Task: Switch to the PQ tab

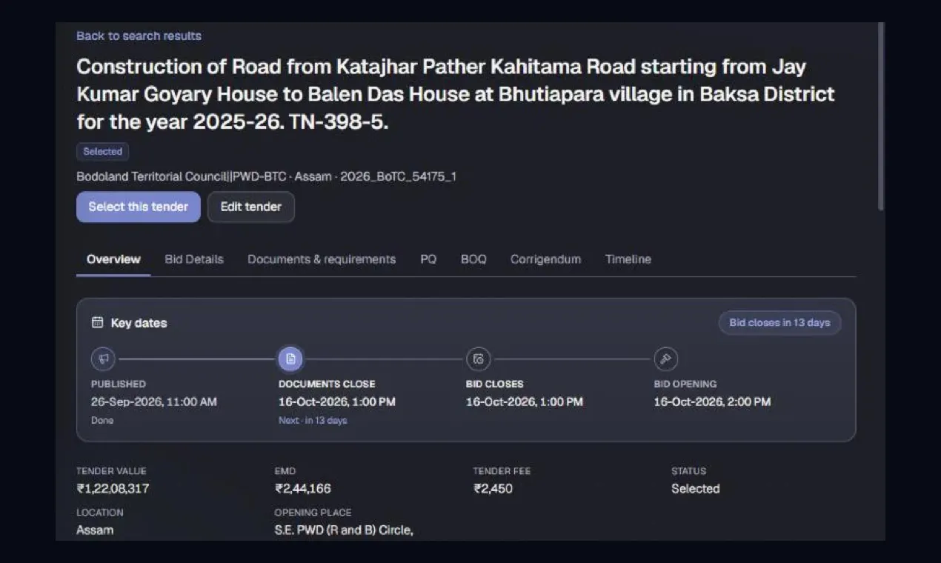Action: (428, 259)
